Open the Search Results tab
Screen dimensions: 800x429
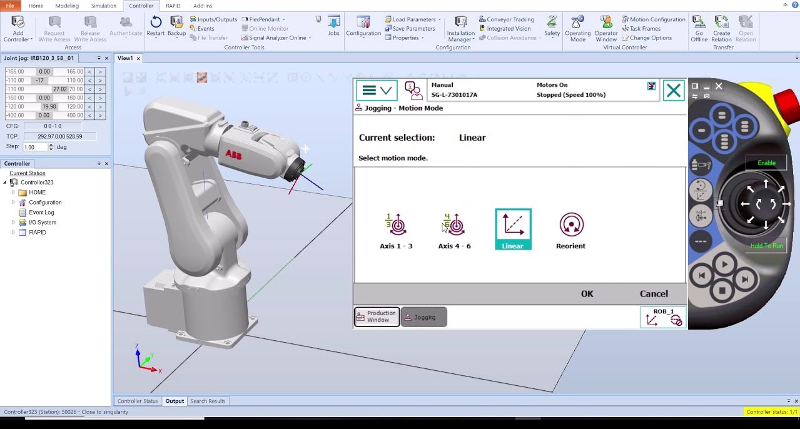click(208, 400)
